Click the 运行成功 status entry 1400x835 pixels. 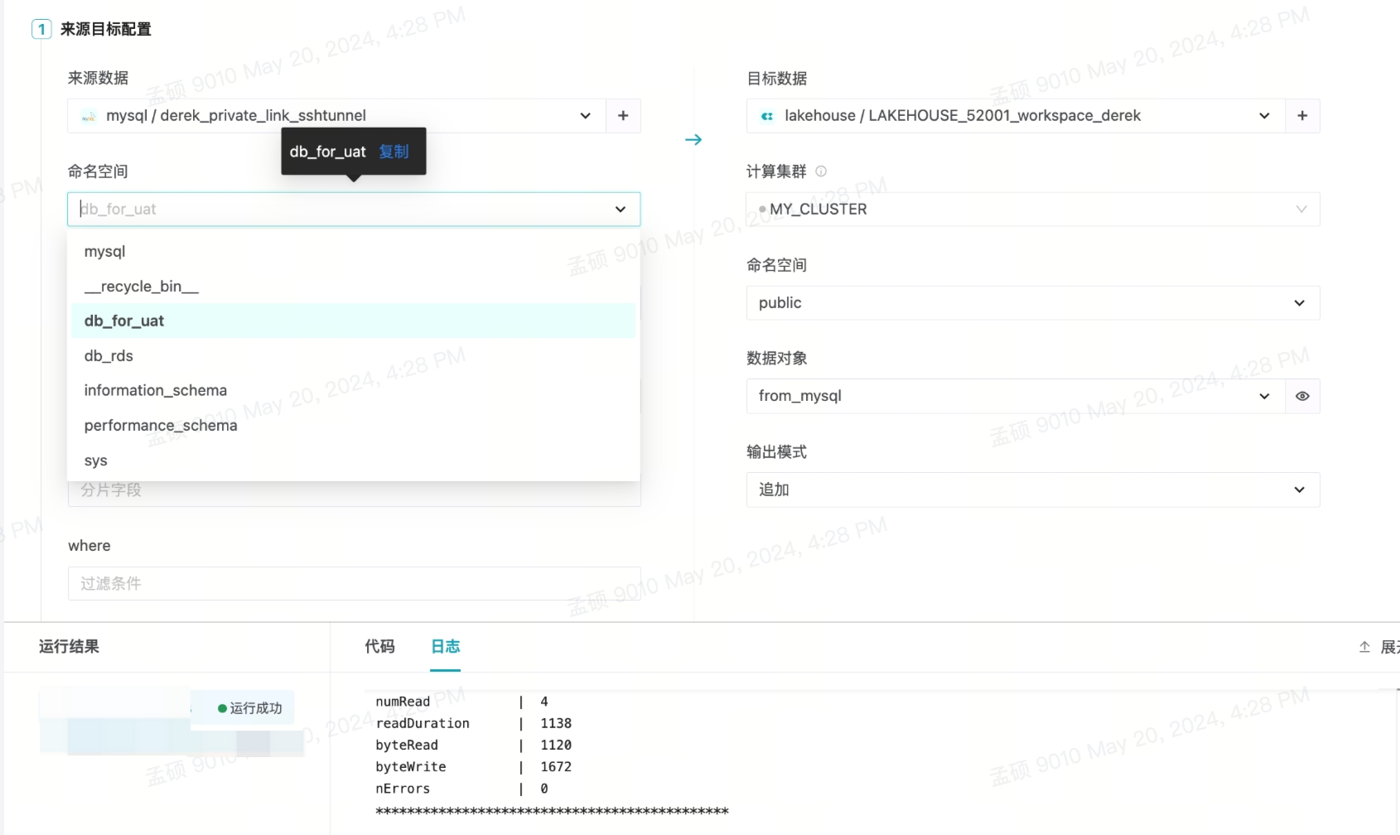point(249,708)
